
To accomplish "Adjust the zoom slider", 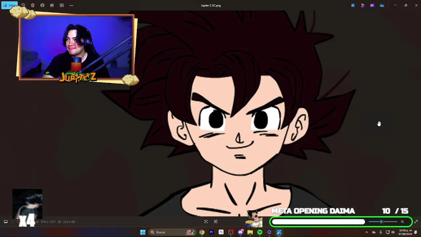I will pos(383,222).
